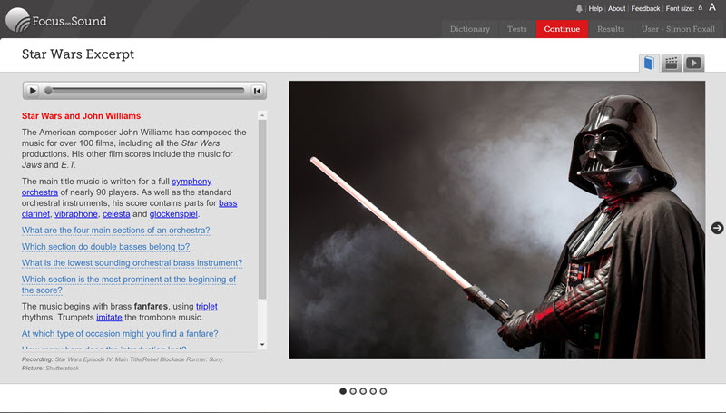Follow the triplet link
The image size is (726, 413).
pyautogui.click(x=207, y=307)
